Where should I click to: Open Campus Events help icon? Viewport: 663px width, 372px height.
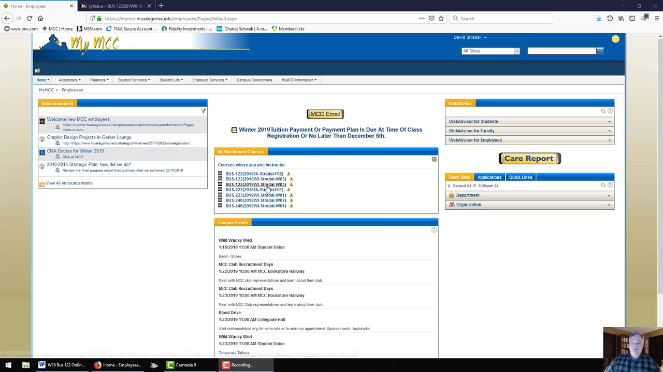(x=434, y=230)
